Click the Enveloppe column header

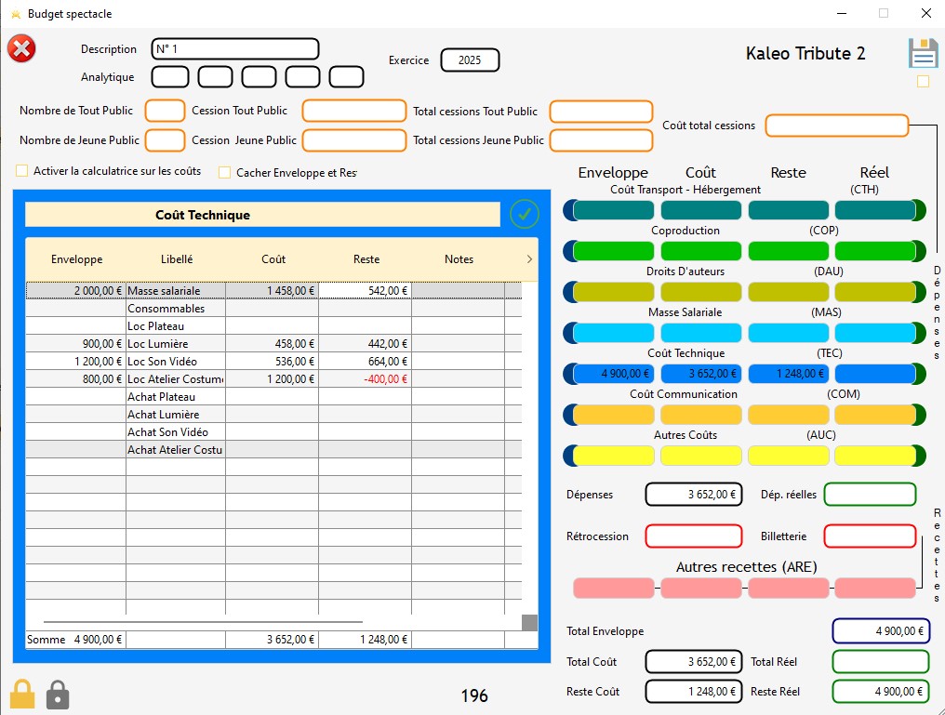(76, 259)
